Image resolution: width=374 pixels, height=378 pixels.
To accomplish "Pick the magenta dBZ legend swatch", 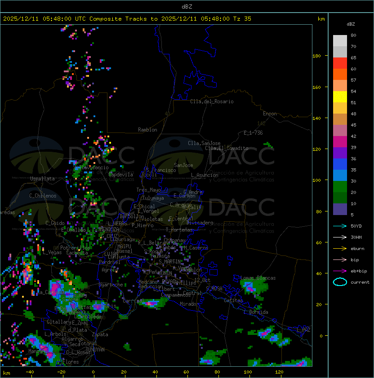I will point(340,142).
